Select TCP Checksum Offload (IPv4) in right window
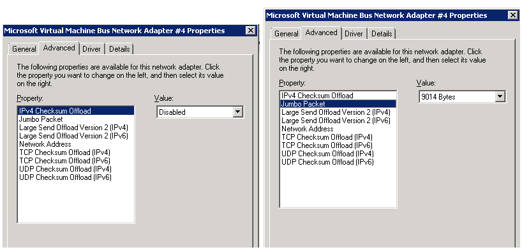 pos(338,137)
